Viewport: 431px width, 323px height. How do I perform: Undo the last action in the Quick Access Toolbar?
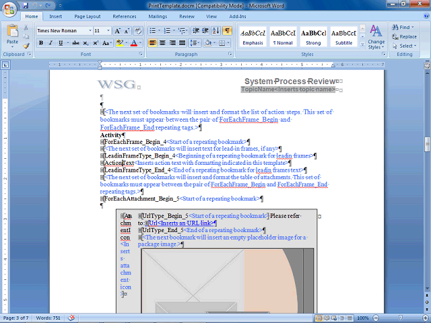pos(34,5)
